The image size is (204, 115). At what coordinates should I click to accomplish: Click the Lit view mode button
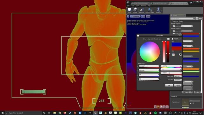coord(143,16)
